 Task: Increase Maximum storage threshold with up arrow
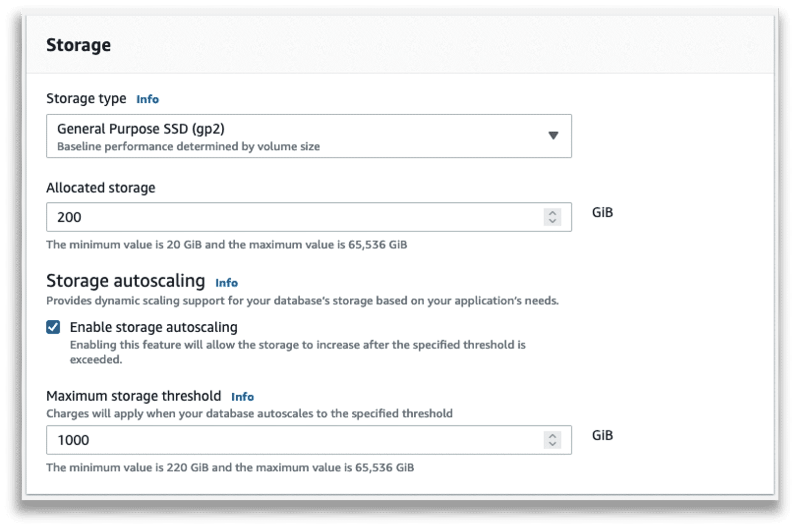(552, 436)
